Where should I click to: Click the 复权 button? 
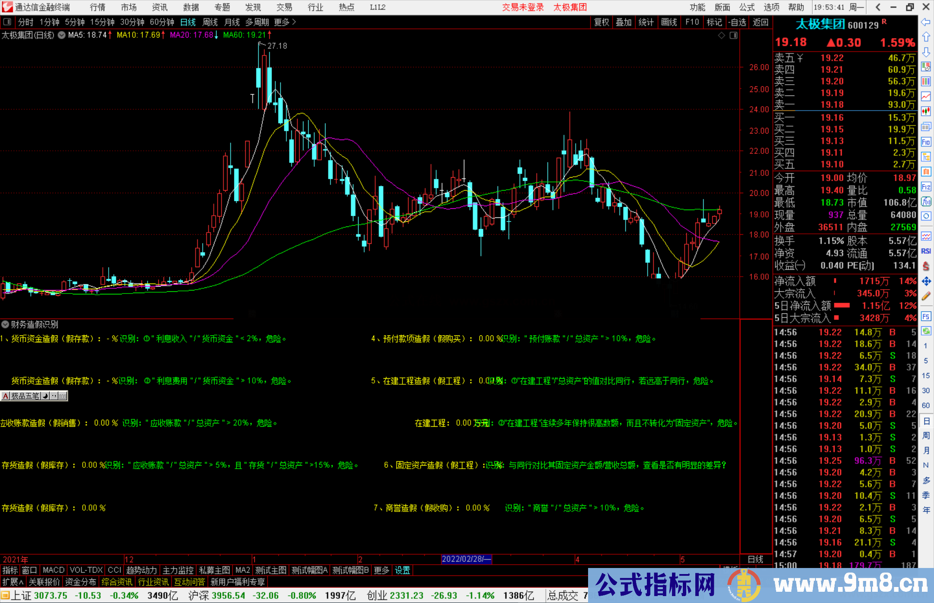point(601,22)
